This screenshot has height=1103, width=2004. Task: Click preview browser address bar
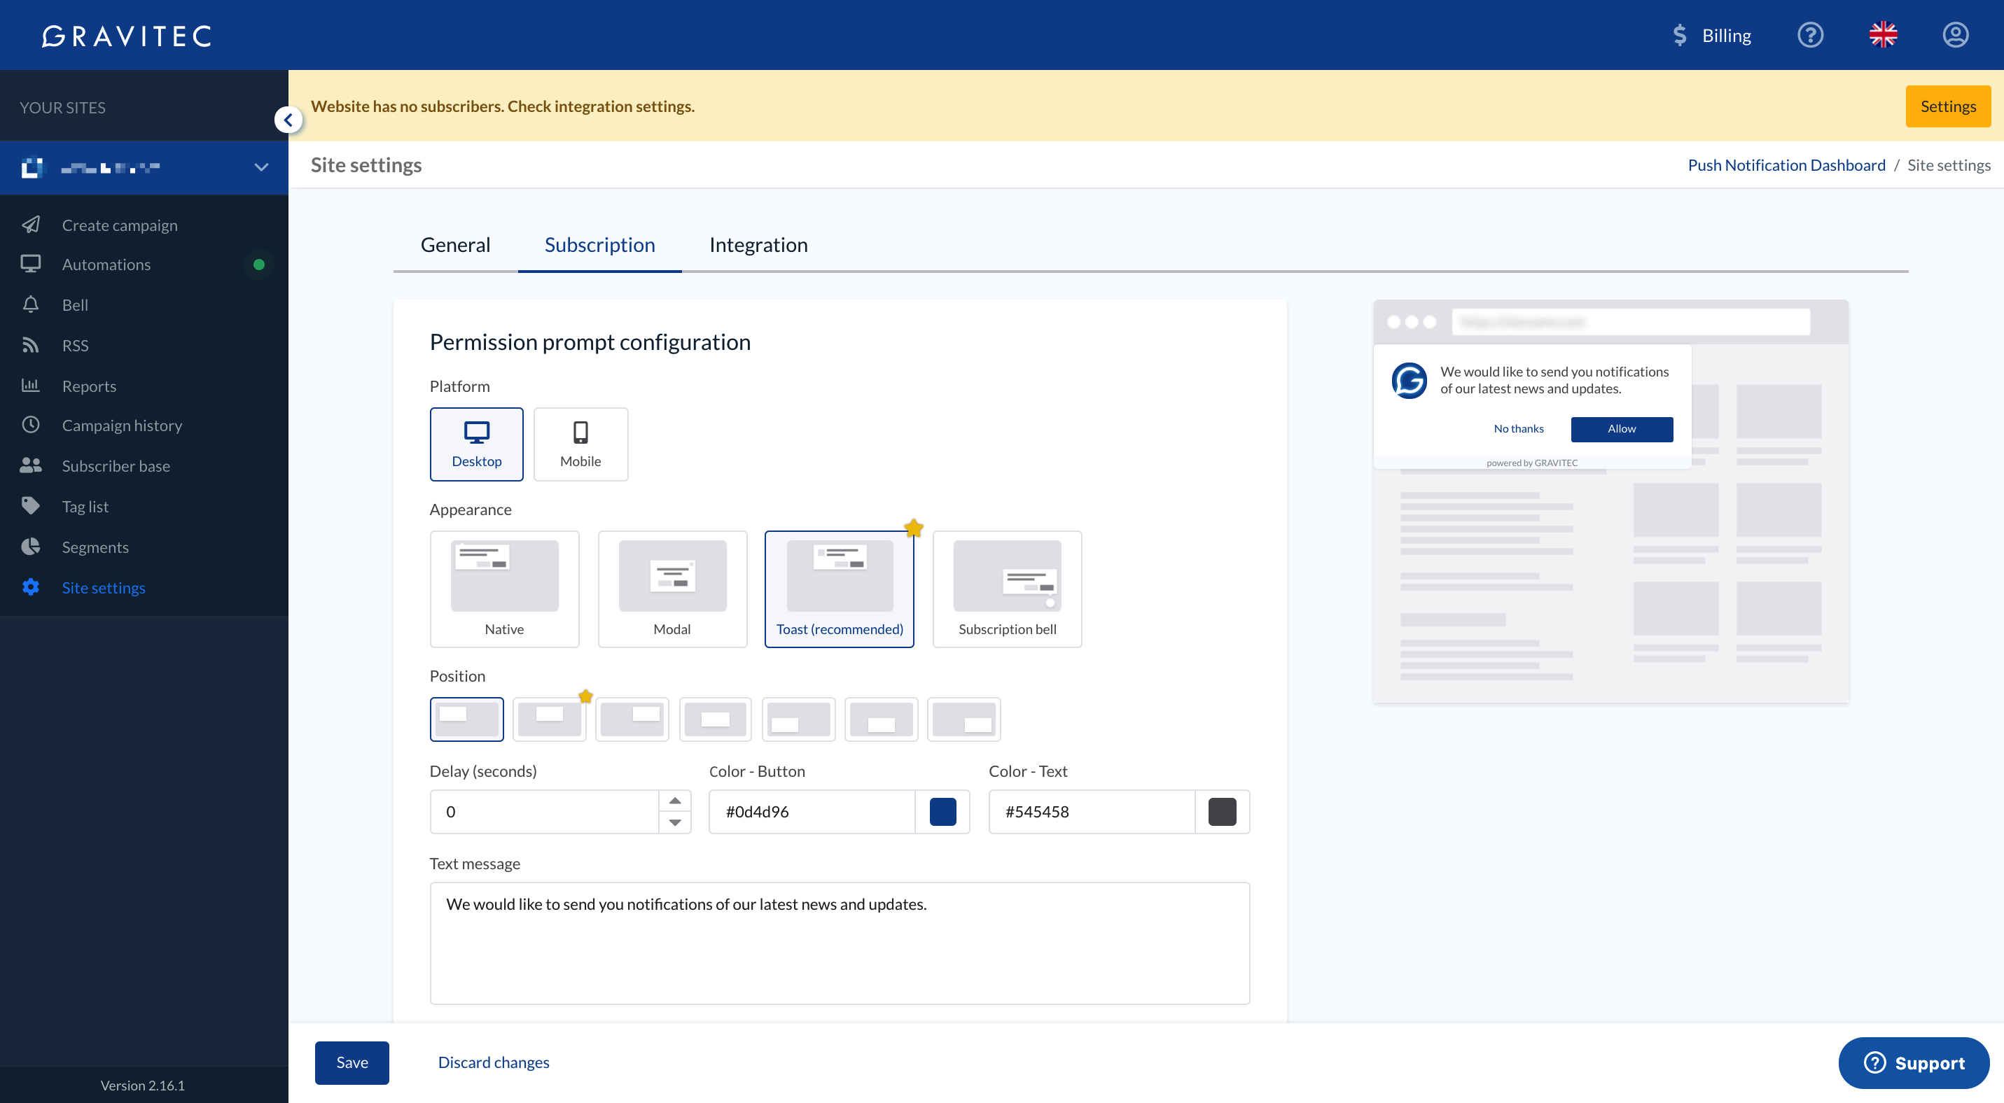point(1631,322)
